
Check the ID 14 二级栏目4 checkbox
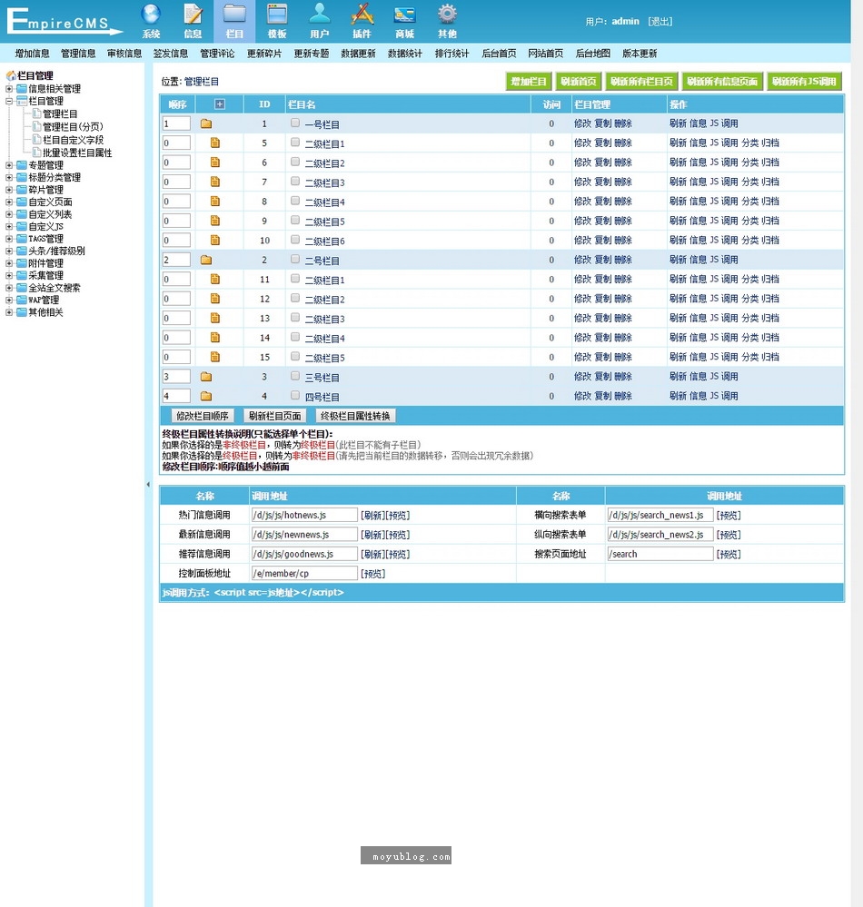295,337
